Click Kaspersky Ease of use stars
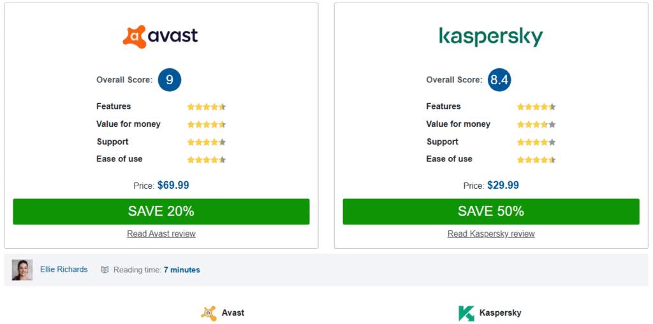653x324 pixels. pos(536,159)
